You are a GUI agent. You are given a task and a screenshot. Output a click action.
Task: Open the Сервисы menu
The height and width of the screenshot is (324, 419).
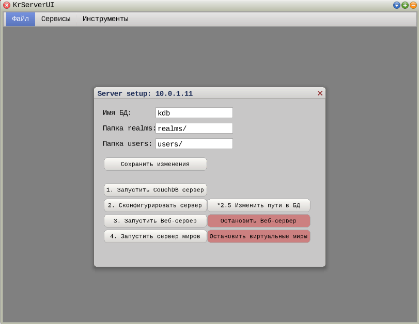tap(56, 19)
